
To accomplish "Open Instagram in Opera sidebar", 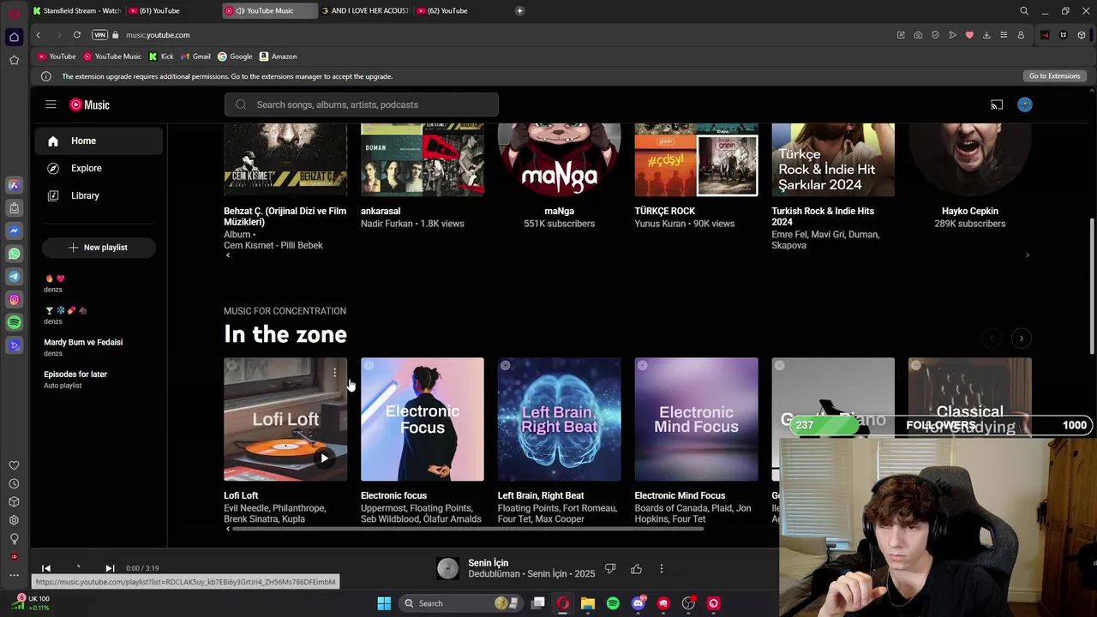I will (14, 299).
